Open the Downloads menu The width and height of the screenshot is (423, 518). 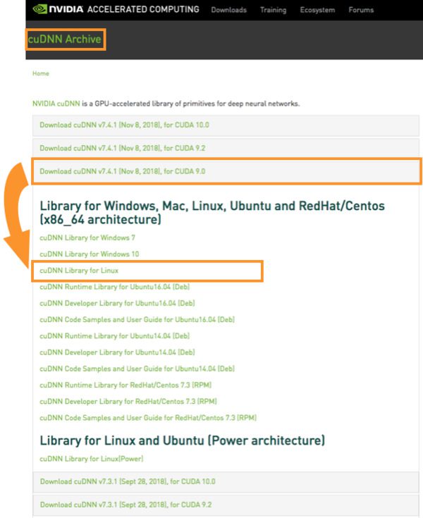tap(228, 10)
